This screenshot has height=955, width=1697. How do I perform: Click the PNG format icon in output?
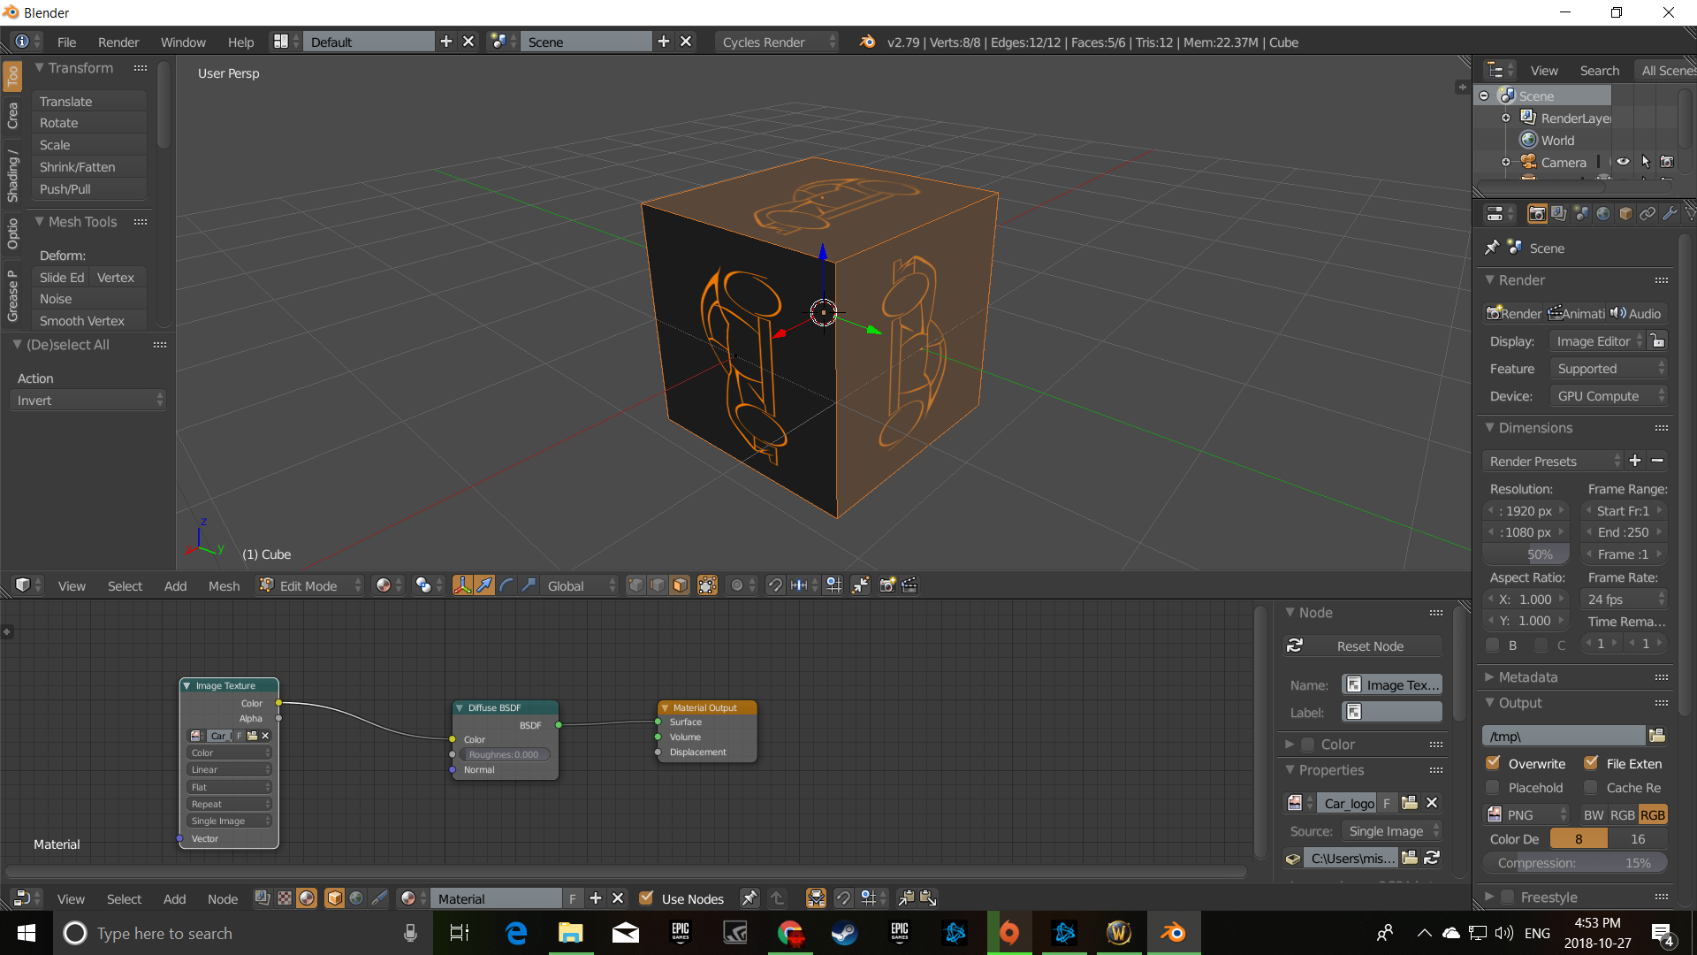coord(1496,815)
